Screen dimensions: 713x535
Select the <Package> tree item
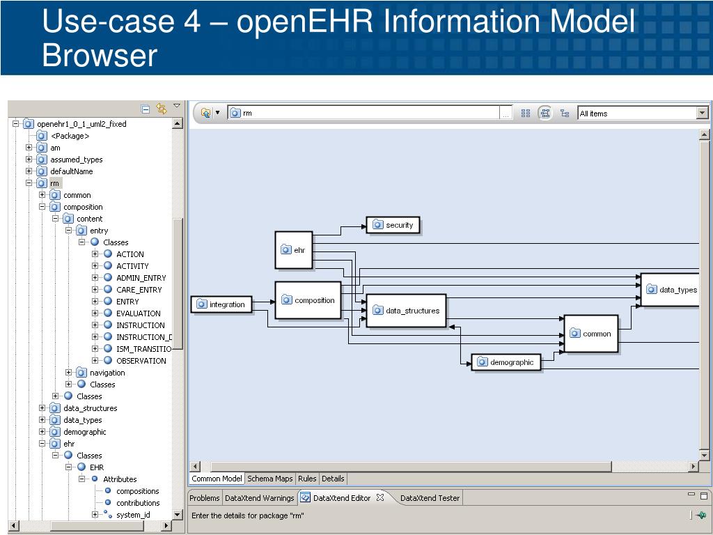(x=70, y=136)
